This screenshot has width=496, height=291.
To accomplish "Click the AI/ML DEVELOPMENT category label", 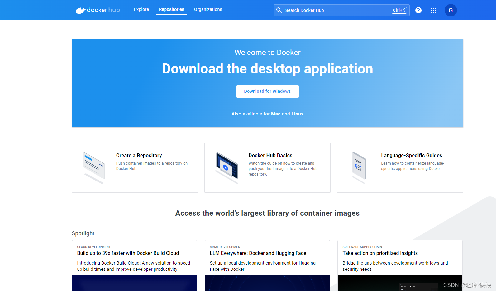I will click(226, 247).
